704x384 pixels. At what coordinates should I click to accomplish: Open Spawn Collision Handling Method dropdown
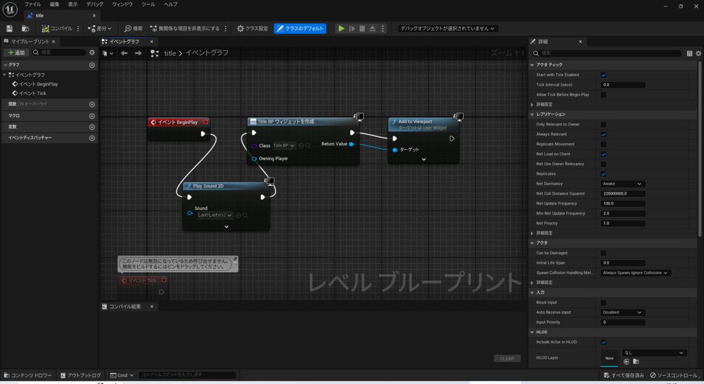click(x=636, y=273)
